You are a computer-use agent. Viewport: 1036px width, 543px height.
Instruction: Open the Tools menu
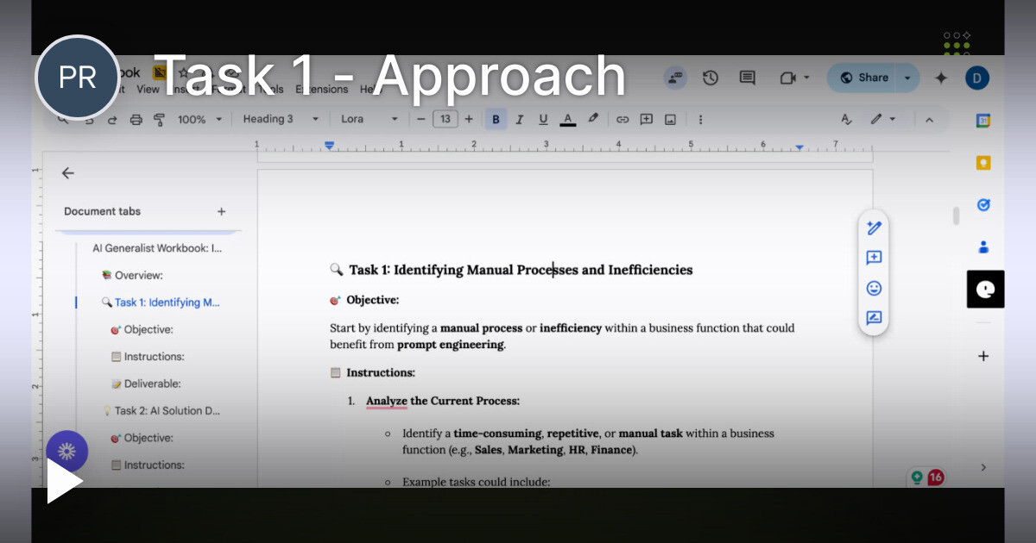coord(270,89)
